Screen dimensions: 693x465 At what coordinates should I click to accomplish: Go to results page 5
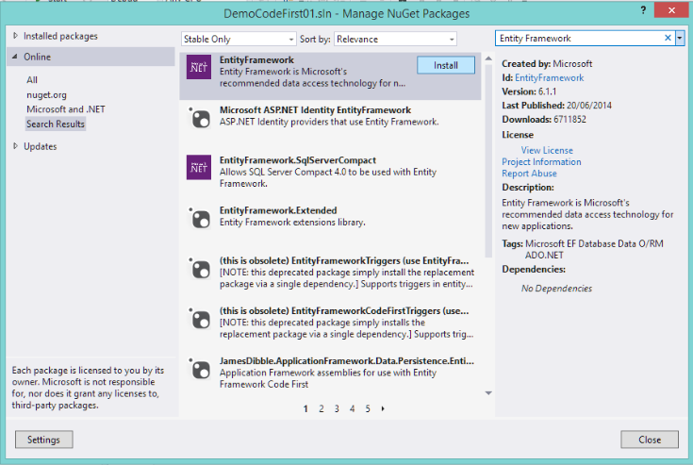pos(368,408)
